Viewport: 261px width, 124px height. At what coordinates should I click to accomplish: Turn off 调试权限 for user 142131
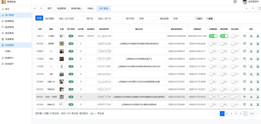[x=224, y=36]
